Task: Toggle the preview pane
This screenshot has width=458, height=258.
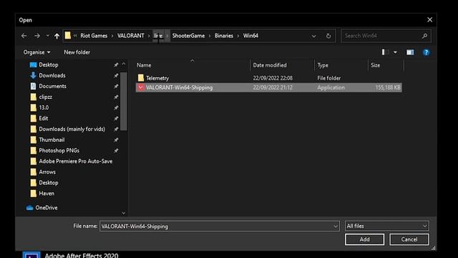Action: pos(410,52)
